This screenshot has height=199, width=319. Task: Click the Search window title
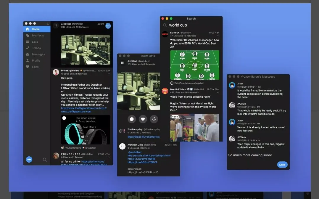[191, 19]
